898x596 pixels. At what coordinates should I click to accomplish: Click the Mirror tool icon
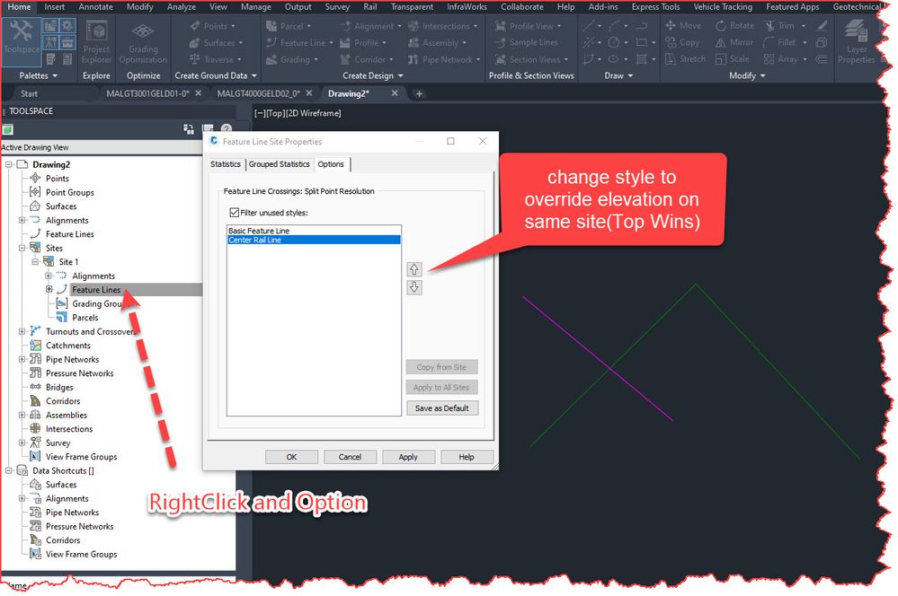[x=734, y=42]
